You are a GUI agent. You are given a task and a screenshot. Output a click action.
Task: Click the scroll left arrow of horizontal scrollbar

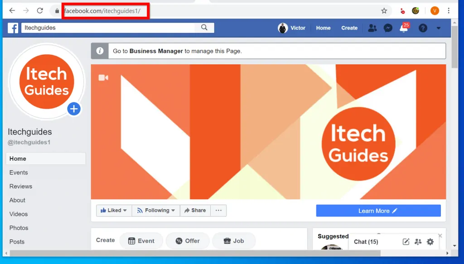(6, 253)
